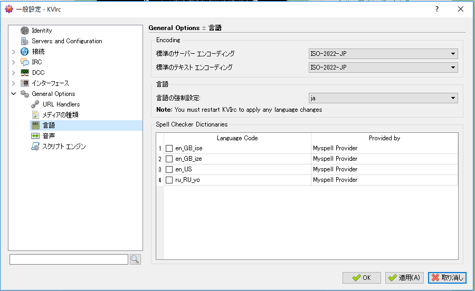Enable the en_GB_ise dictionary checkbox

point(169,148)
